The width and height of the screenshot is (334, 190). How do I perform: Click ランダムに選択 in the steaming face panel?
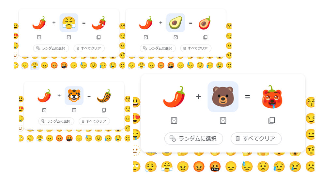[51, 48]
